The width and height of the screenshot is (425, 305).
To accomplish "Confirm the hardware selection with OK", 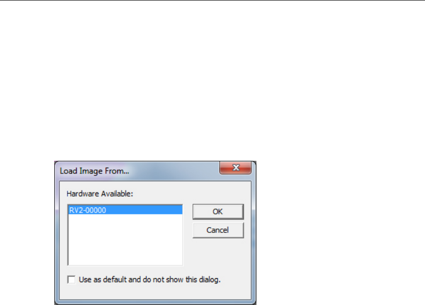I will pos(218,211).
